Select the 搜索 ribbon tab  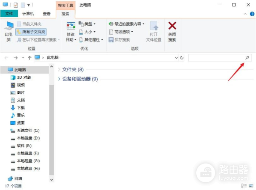tap(65, 14)
